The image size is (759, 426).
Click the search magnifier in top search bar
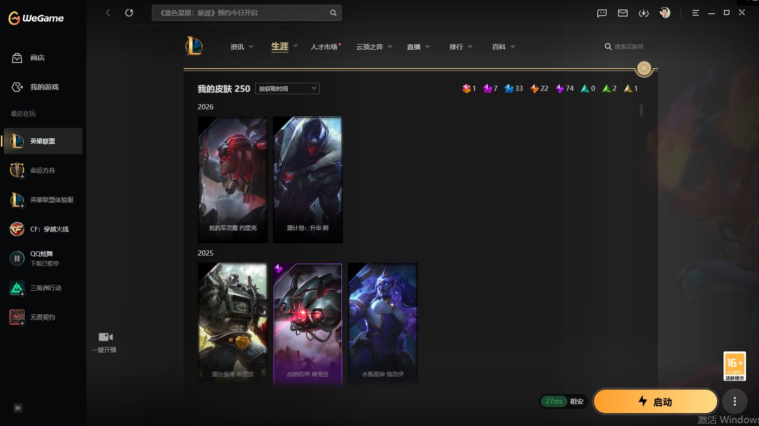click(x=333, y=13)
